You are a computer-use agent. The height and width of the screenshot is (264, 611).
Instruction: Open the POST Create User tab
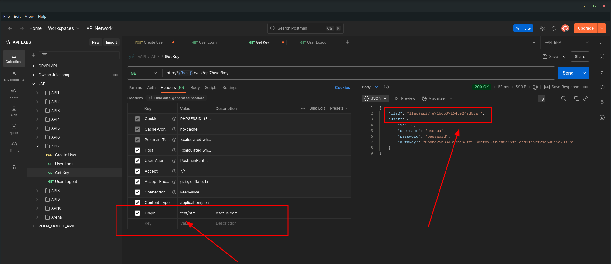click(150, 42)
